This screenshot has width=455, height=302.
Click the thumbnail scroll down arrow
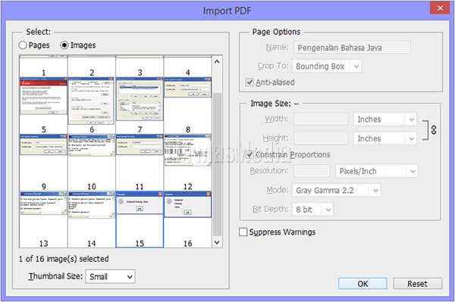(x=217, y=242)
